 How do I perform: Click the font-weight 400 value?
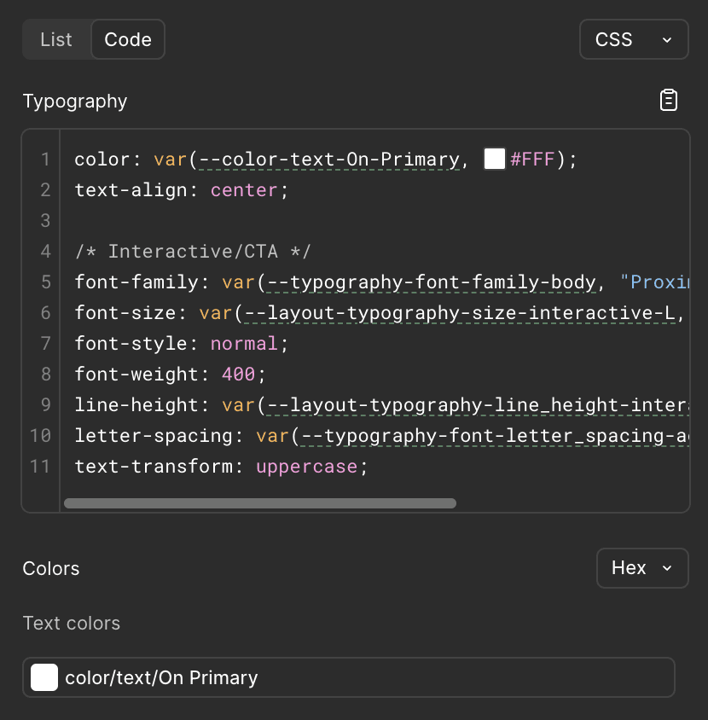(x=239, y=375)
